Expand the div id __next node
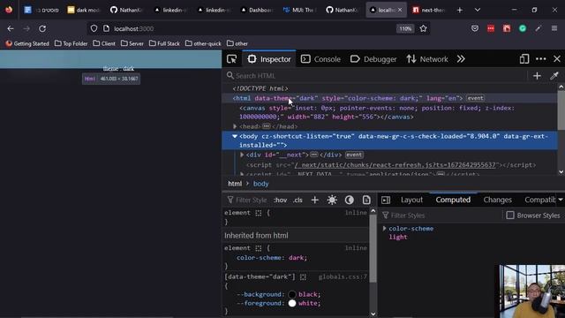Viewport: 565px width, 318px height. click(242, 155)
